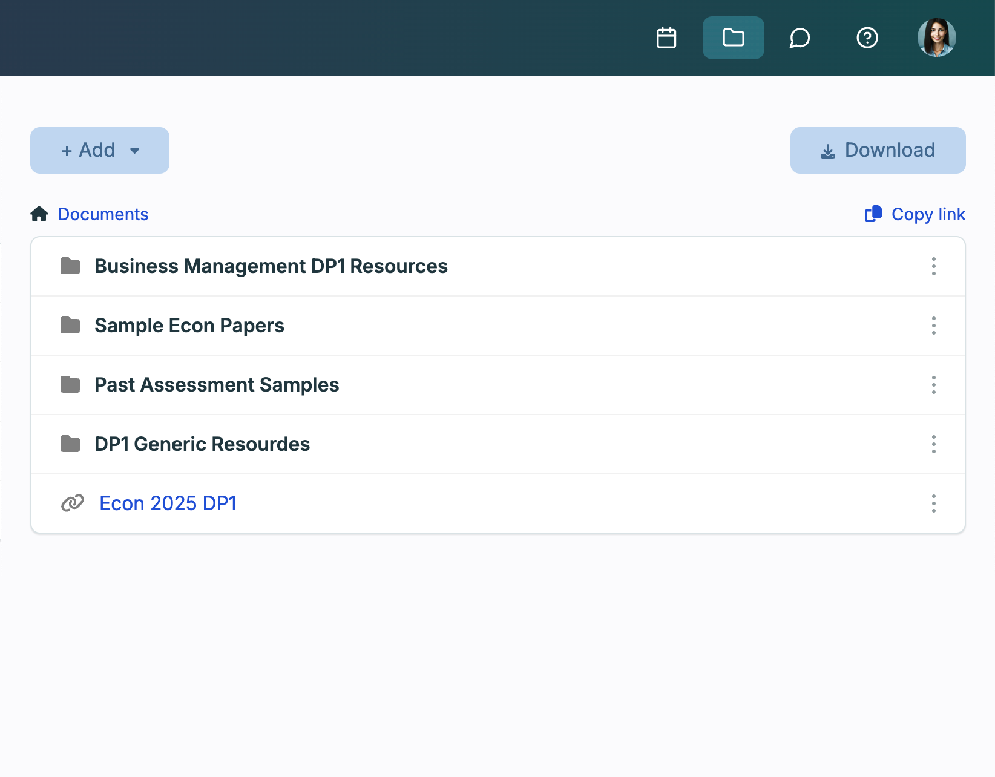Image resolution: width=995 pixels, height=777 pixels.
Task: Open the Econ 2025 DP1 link
Action: (x=168, y=503)
